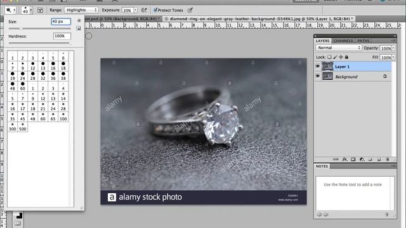
Task: Open the Range dropdown set to Highlights
Action: [81, 10]
